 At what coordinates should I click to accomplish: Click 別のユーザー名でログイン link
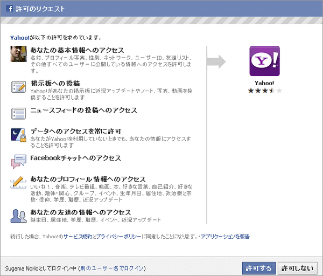coord(112,268)
